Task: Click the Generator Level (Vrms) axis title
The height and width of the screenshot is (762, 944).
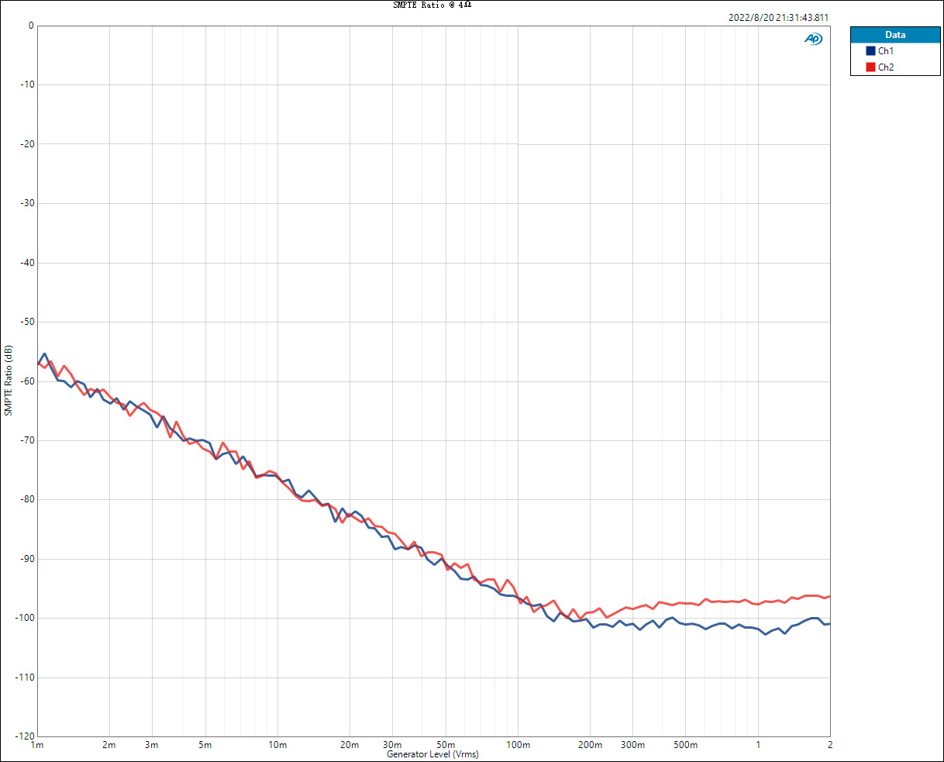Action: click(432, 754)
